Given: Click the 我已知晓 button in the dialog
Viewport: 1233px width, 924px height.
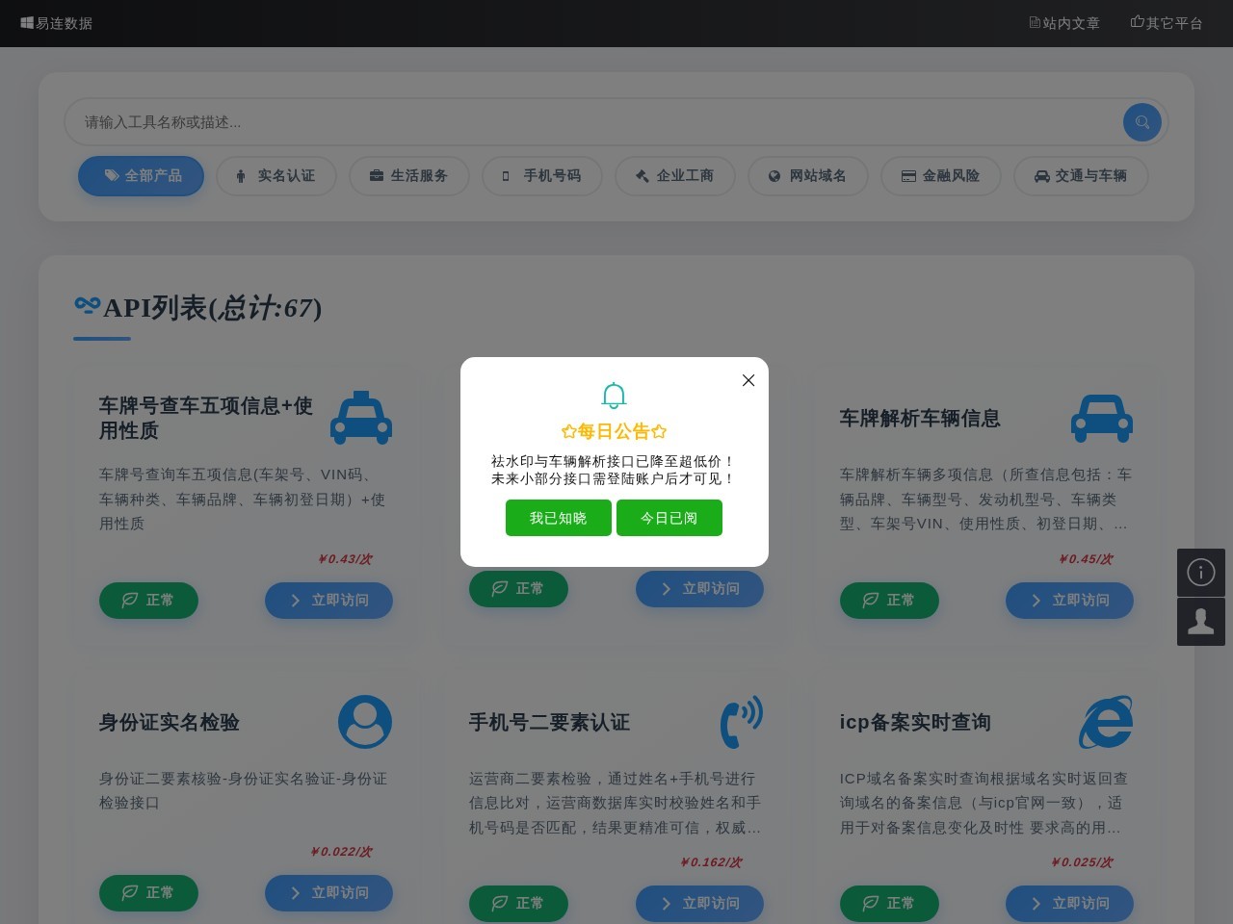Looking at the screenshot, I should point(559,518).
